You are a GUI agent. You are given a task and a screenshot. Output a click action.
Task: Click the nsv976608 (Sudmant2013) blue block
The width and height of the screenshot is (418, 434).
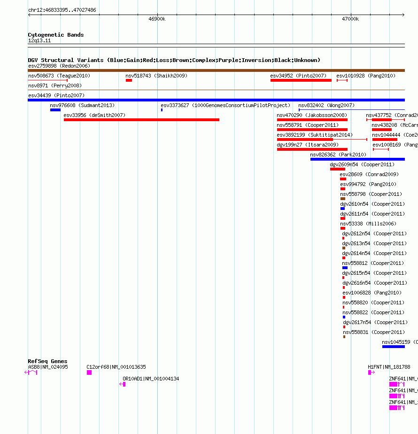point(55,110)
